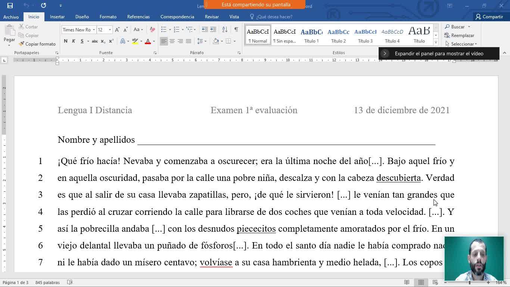Click the grow font size icon

pyautogui.click(x=117, y=30)
